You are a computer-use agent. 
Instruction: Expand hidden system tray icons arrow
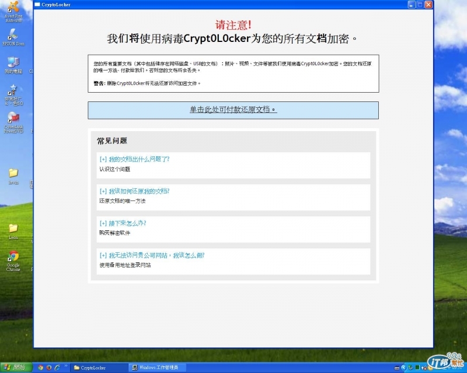pyautogui.click(x=404, y=368)
